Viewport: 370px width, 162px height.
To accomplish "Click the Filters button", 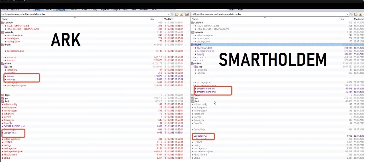I will click(x=231, y=10).
